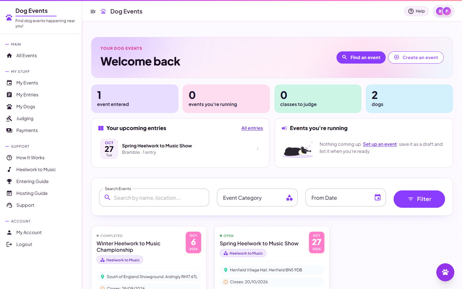
Task: Click the headset icon for Support
Action: pos(9,205)
